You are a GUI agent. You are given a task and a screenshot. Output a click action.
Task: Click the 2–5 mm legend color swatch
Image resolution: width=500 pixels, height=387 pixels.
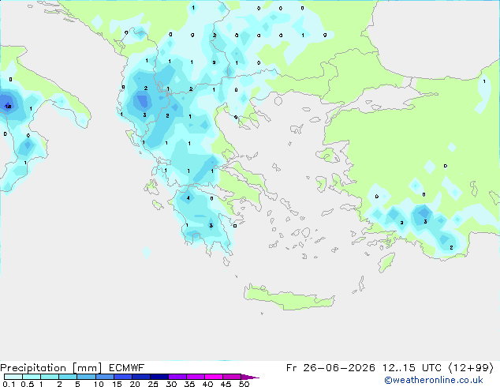pos(68,377)
